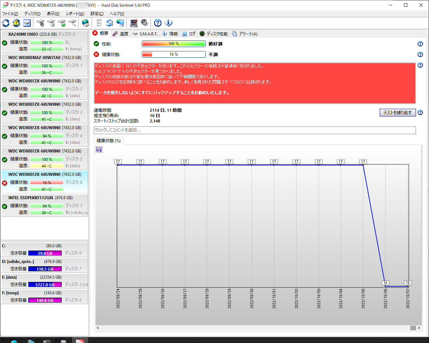The image size is (429, 343).
Task: Switch to the 温度 tab
Action: 120,34
